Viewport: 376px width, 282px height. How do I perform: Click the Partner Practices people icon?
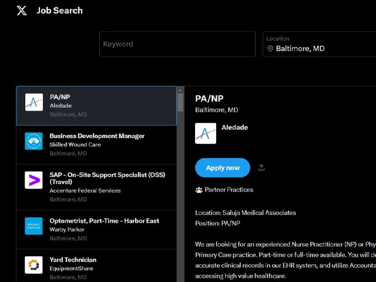tap(199, 190)
